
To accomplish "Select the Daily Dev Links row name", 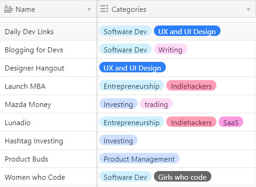I will 29,32.
